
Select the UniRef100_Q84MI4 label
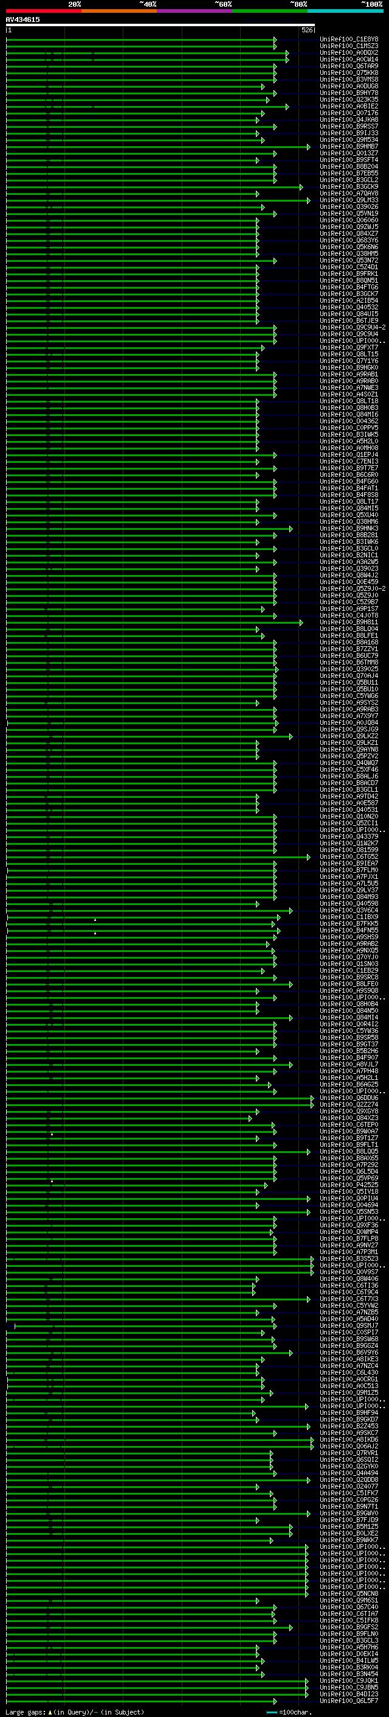349,1018
